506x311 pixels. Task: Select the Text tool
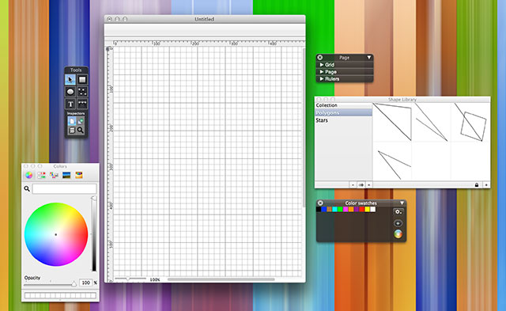(x=70, y=104)
